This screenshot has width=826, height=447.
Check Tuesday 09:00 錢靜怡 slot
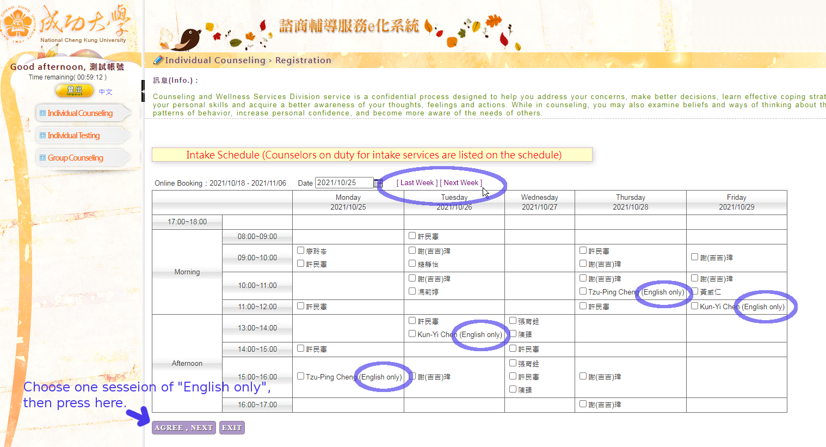tap(412, 264)
